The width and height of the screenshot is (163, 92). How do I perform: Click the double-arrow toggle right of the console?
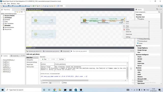point(131,69)
